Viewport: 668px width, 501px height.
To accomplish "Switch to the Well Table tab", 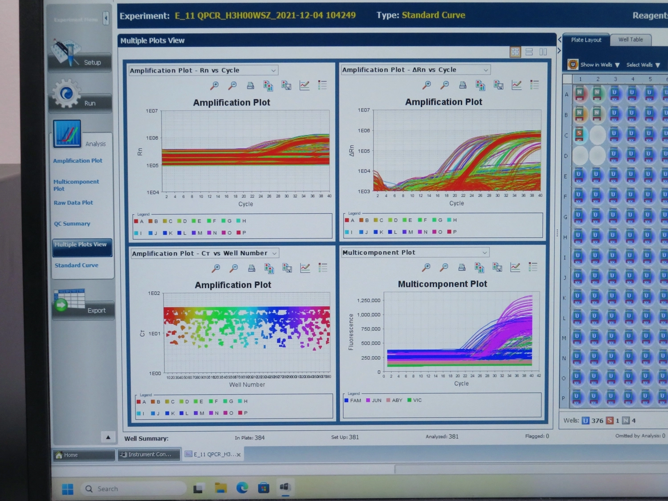I will pyautogui.click(x=630, y=40).
